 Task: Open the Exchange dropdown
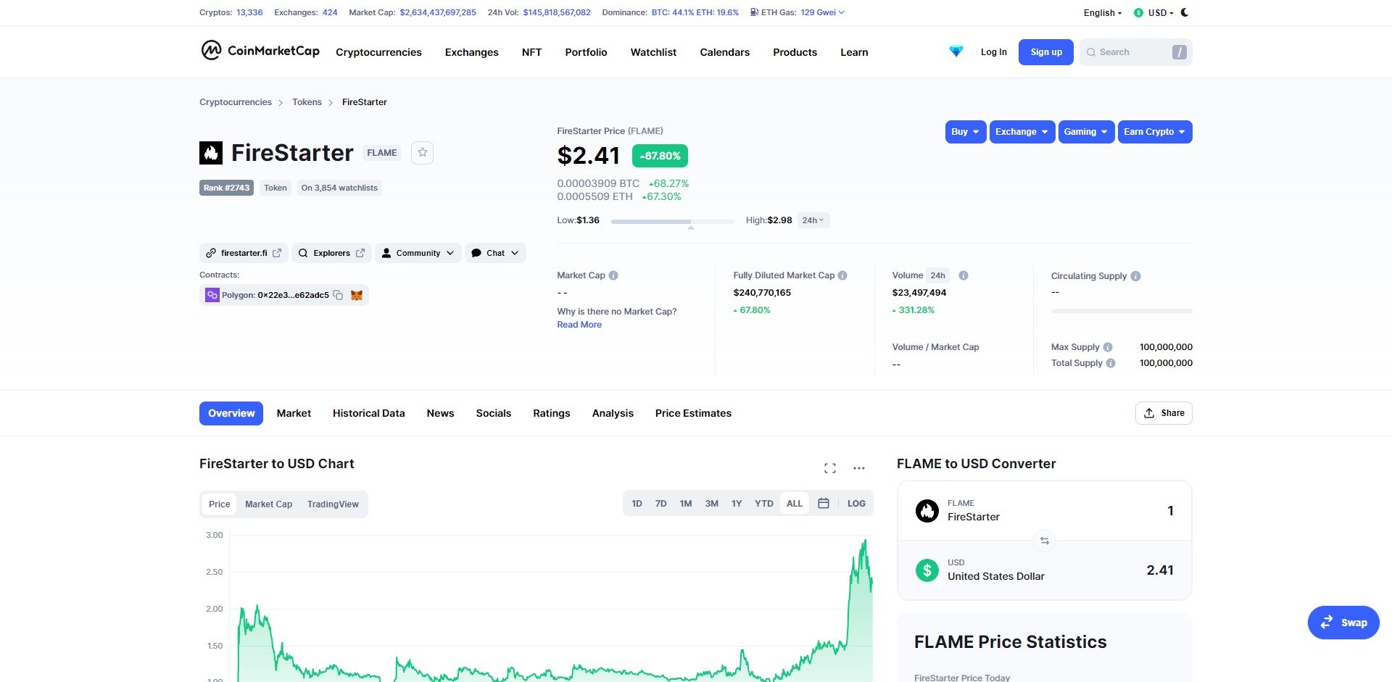point(1022,132)
